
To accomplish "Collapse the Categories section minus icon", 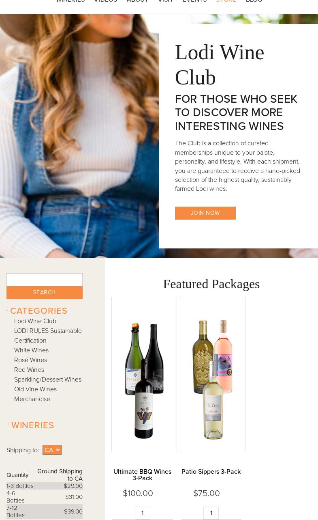I will tap(8, 311).
